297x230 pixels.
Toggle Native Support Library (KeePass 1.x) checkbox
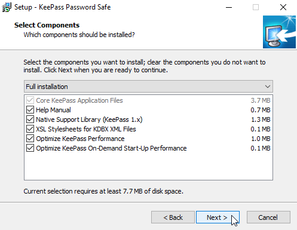point(30,119)
